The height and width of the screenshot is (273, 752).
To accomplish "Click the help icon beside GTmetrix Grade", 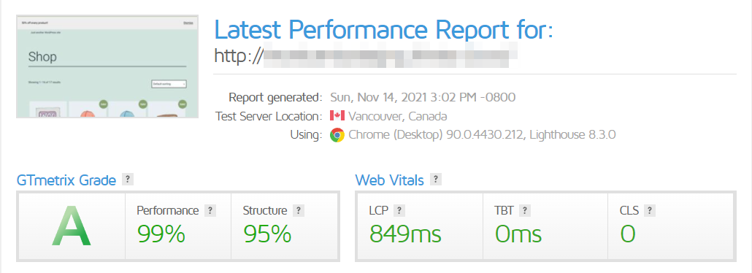I will [127, 180].
